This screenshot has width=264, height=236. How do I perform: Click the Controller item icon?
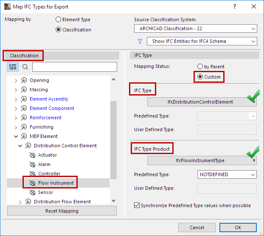[x=32, y=174]
